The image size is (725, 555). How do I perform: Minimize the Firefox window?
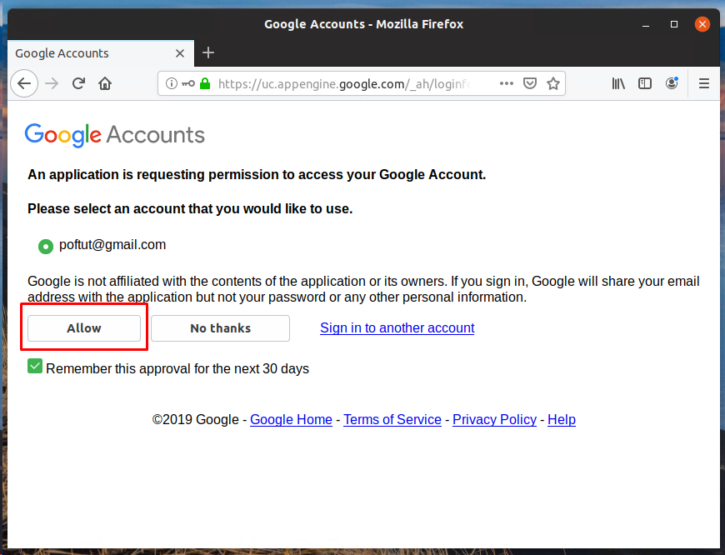click(x=646, y=24)
